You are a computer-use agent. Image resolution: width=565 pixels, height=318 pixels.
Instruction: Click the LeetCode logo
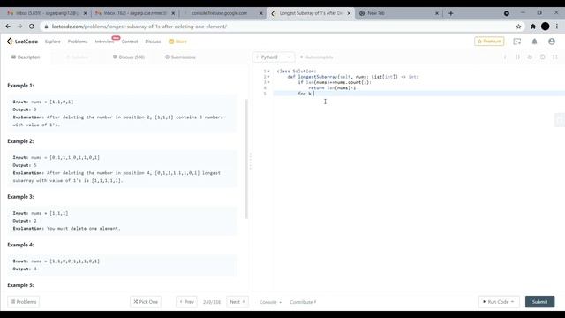pyautogui.click(x=22, y=42)
